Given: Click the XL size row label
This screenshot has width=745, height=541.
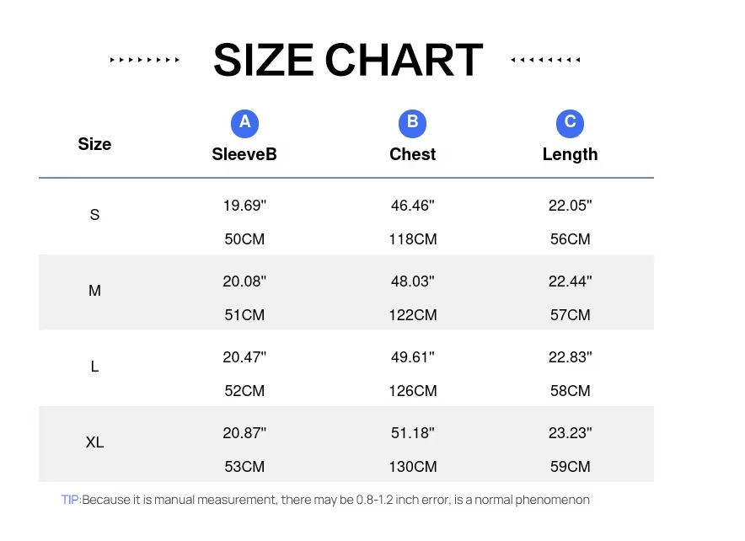Looking at the screenshot, I should click(94, 442).
